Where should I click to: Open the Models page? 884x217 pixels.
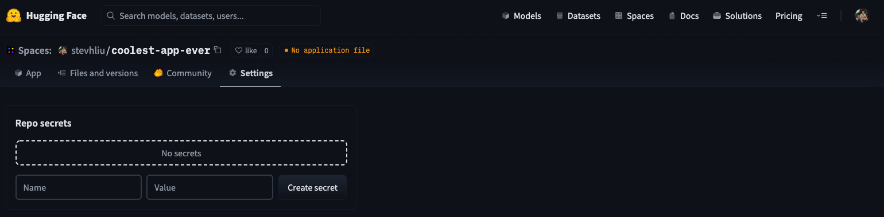(521, 16)
